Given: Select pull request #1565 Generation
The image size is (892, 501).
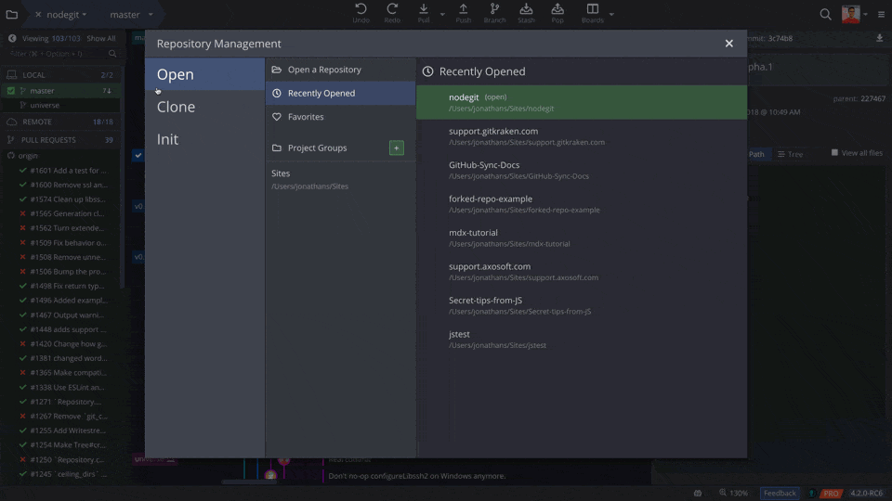Looking at the screenshot, I should 62,213.
